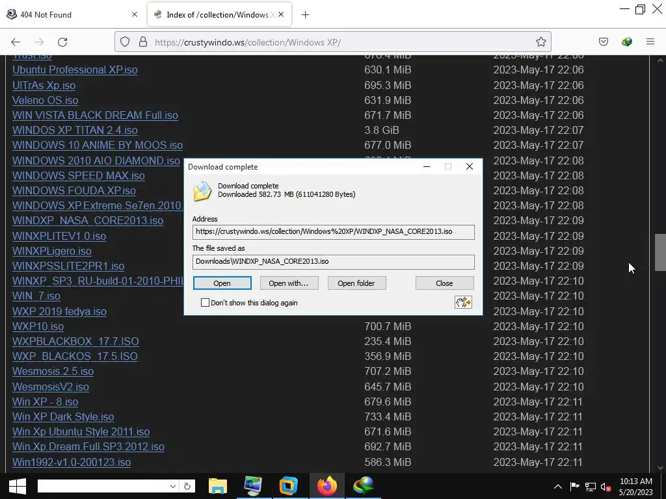666x499 pixels.
Task: Open WINXPLITEV1.0.iso link
Action: pyautogui.click(x=59, y=236)
